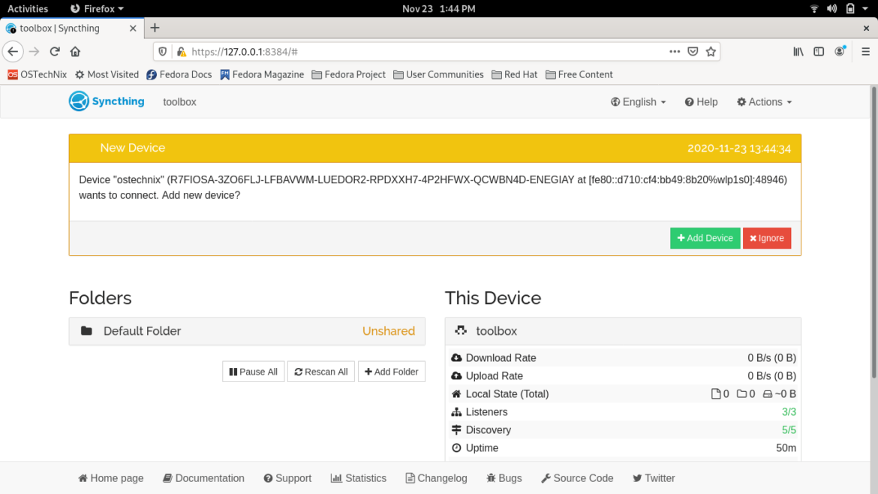The width and height of the screenshot is (878, 494).
Task: Open Activities in the top bar
Action: 28,8
